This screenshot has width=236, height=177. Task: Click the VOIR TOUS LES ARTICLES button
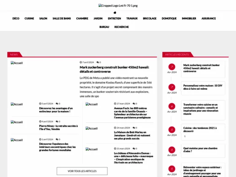coord(82,171)
